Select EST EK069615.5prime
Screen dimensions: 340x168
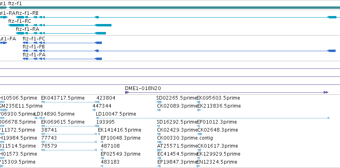63,122
